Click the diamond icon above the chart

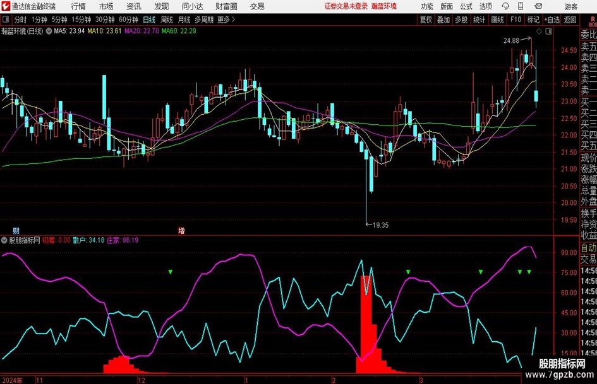coord(539,32)
